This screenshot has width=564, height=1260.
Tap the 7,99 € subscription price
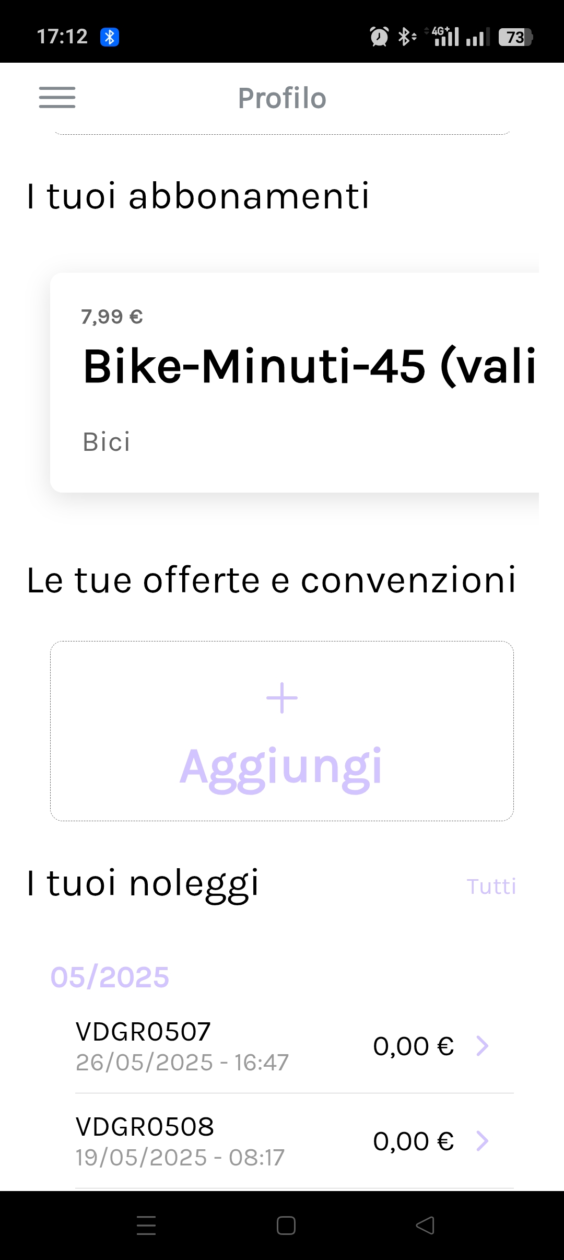point(112,317)
